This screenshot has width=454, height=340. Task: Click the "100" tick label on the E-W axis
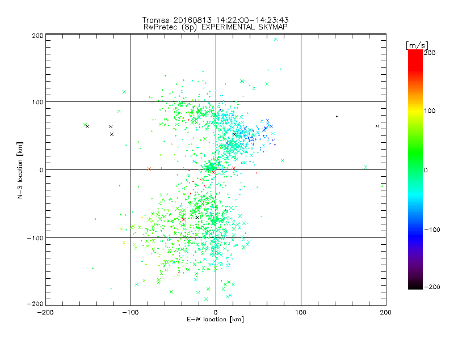(x=301, y=312)
